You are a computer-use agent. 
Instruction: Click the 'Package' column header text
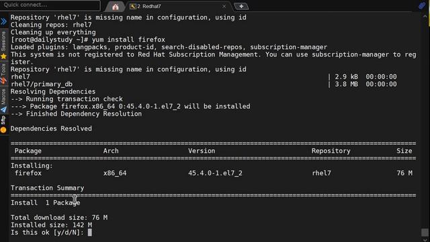click(28, 151)
